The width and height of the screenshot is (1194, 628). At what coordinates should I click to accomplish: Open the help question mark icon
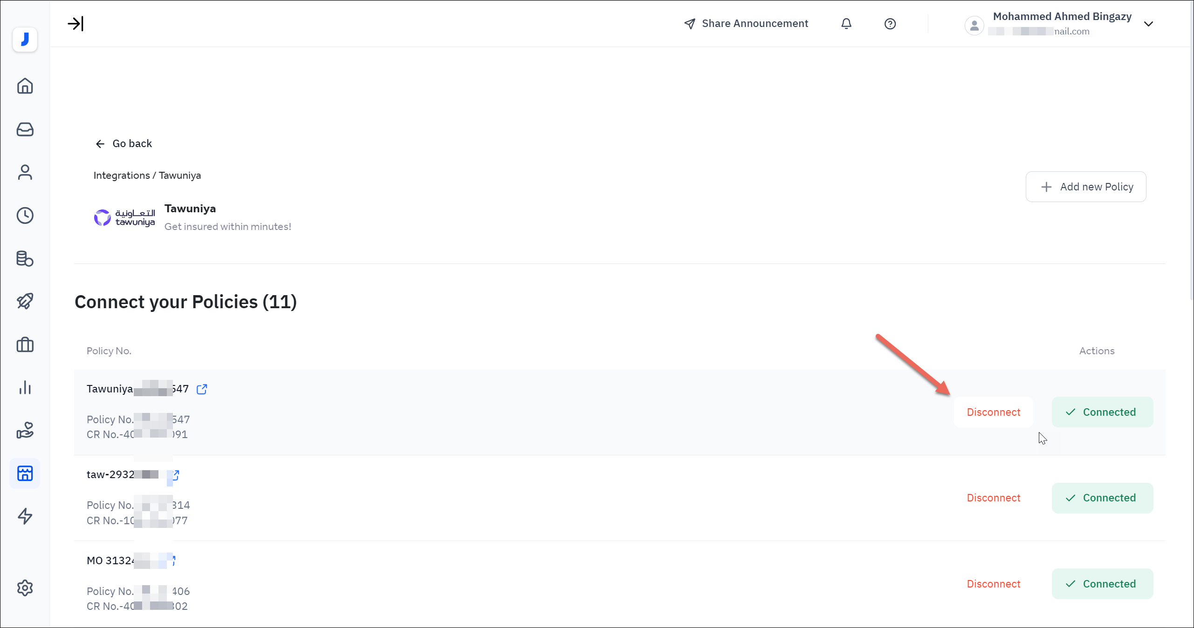pos(890,24)
